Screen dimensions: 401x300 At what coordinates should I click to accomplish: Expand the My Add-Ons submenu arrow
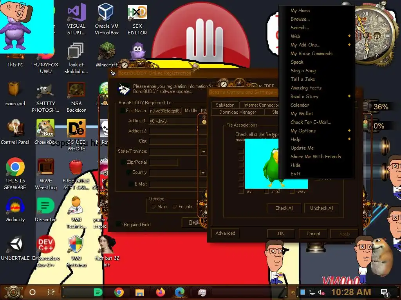click(349, 45)
